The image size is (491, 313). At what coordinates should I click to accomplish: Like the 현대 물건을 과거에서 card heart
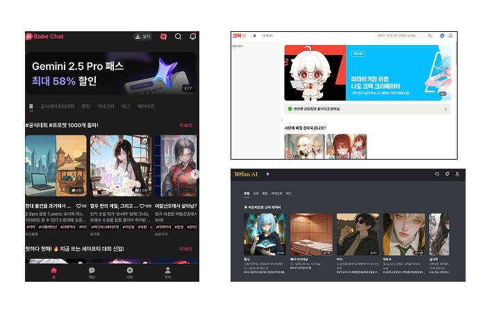pos(79,206)
